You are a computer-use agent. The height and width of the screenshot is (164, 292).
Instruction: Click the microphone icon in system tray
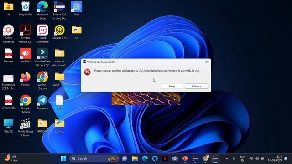point(234,159)
